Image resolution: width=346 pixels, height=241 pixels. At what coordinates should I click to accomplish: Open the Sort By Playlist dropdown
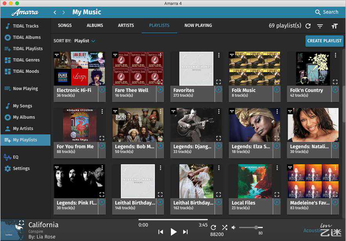click(84, 41)
